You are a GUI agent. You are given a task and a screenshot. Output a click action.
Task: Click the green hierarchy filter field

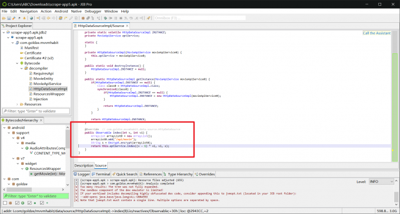[x=36, y=196]
